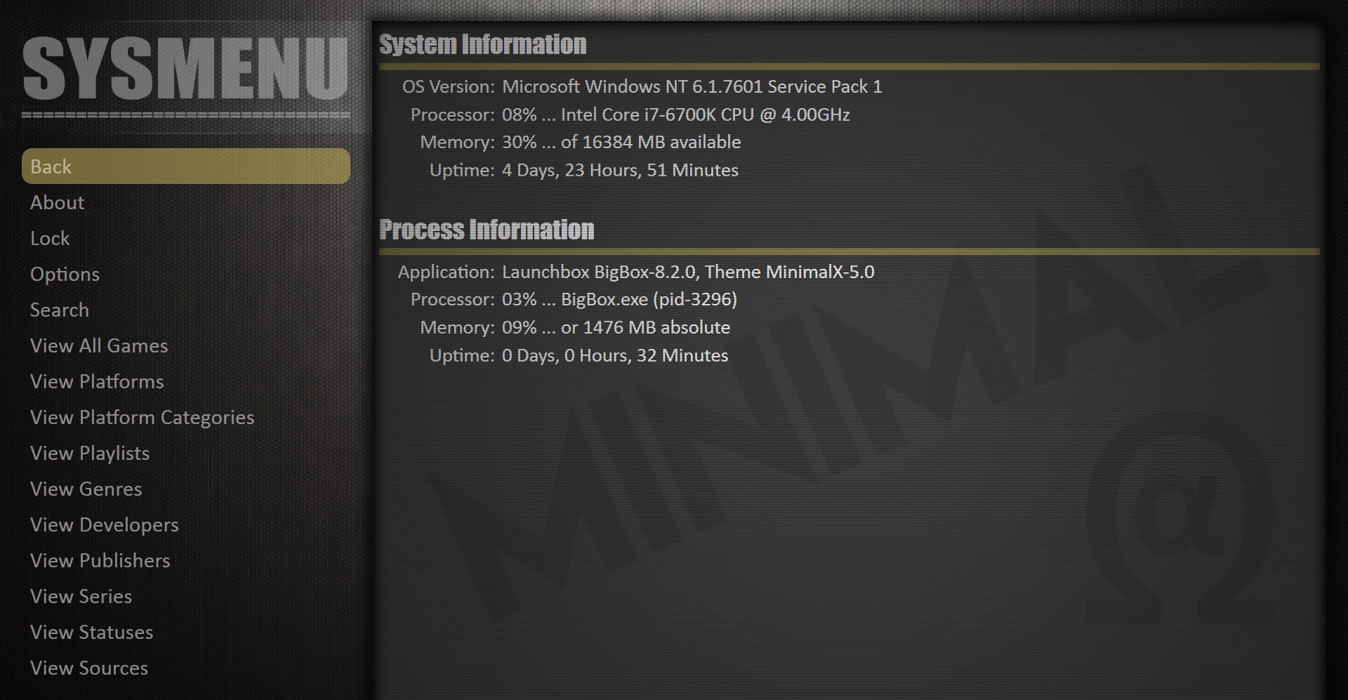Choose View Publishers
1348x700 pixels.
click(x=100, y=560)
